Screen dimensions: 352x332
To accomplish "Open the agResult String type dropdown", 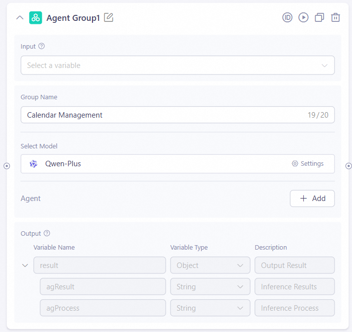I will point(210,286).
